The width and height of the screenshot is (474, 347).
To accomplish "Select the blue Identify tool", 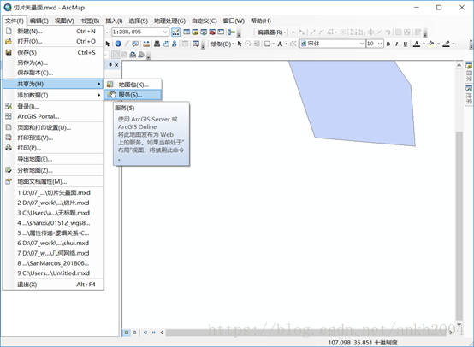I will (118, 44).
